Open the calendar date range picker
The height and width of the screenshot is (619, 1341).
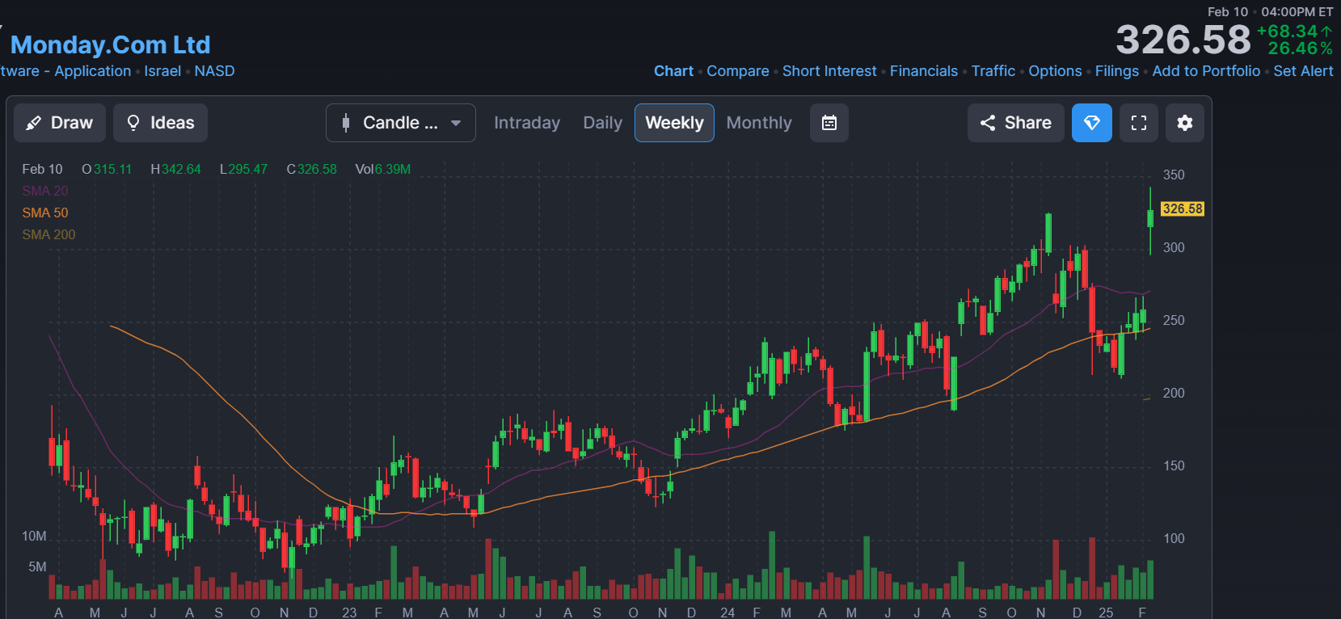coord(829,123)
